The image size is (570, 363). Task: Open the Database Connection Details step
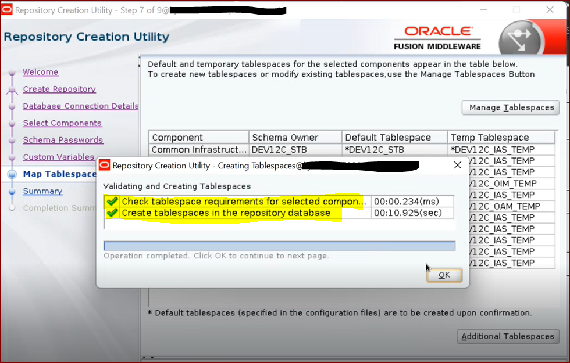click(80, 106)
